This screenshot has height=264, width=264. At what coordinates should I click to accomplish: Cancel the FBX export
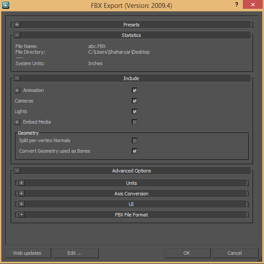(235, 253)
